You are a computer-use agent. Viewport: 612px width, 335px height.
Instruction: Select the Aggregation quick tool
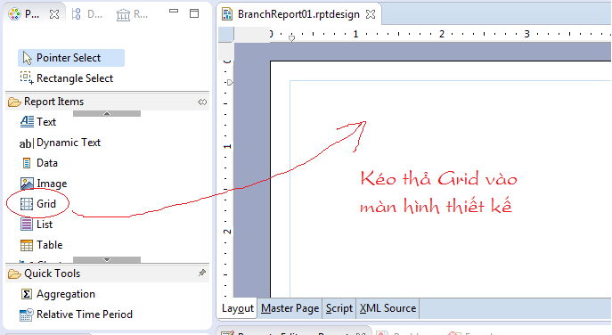[x=58, y=294]
